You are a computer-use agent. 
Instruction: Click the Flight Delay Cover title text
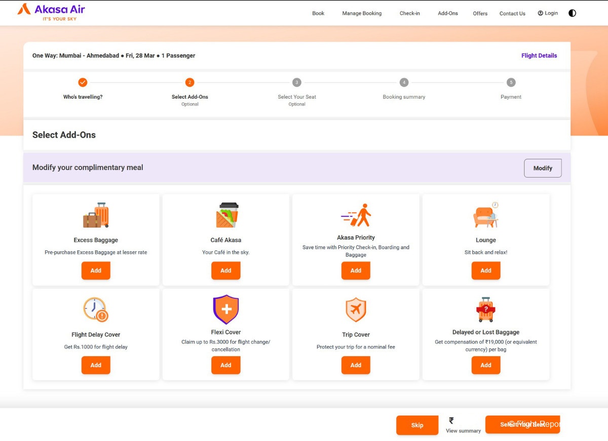[96, 335]
